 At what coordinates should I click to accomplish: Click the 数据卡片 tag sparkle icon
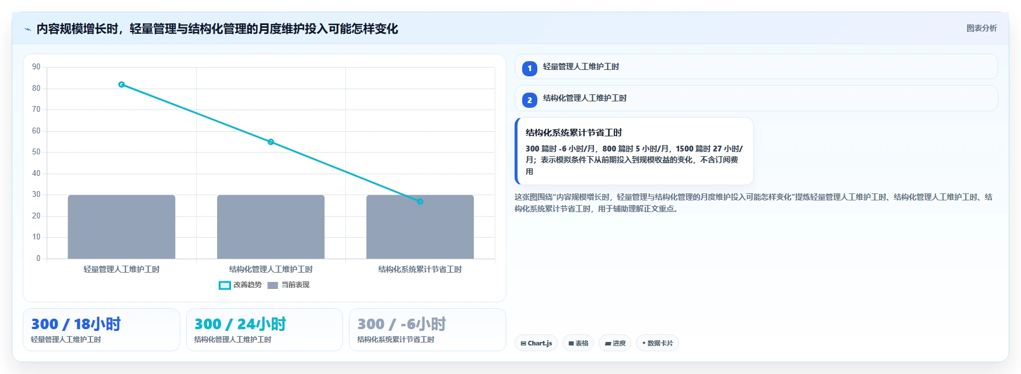pyautogui.click(x=644, y=343)
